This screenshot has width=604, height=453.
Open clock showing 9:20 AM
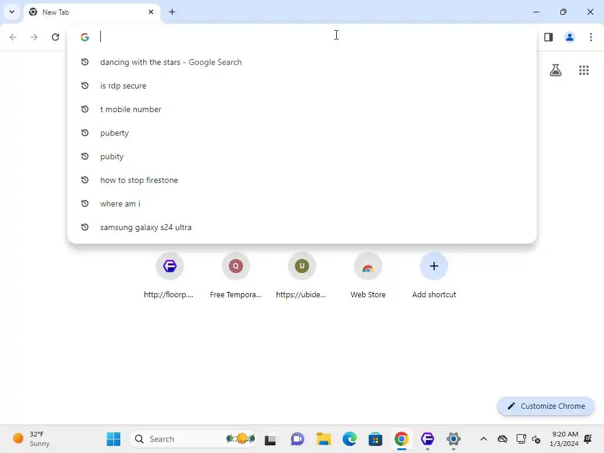(564, 439)
